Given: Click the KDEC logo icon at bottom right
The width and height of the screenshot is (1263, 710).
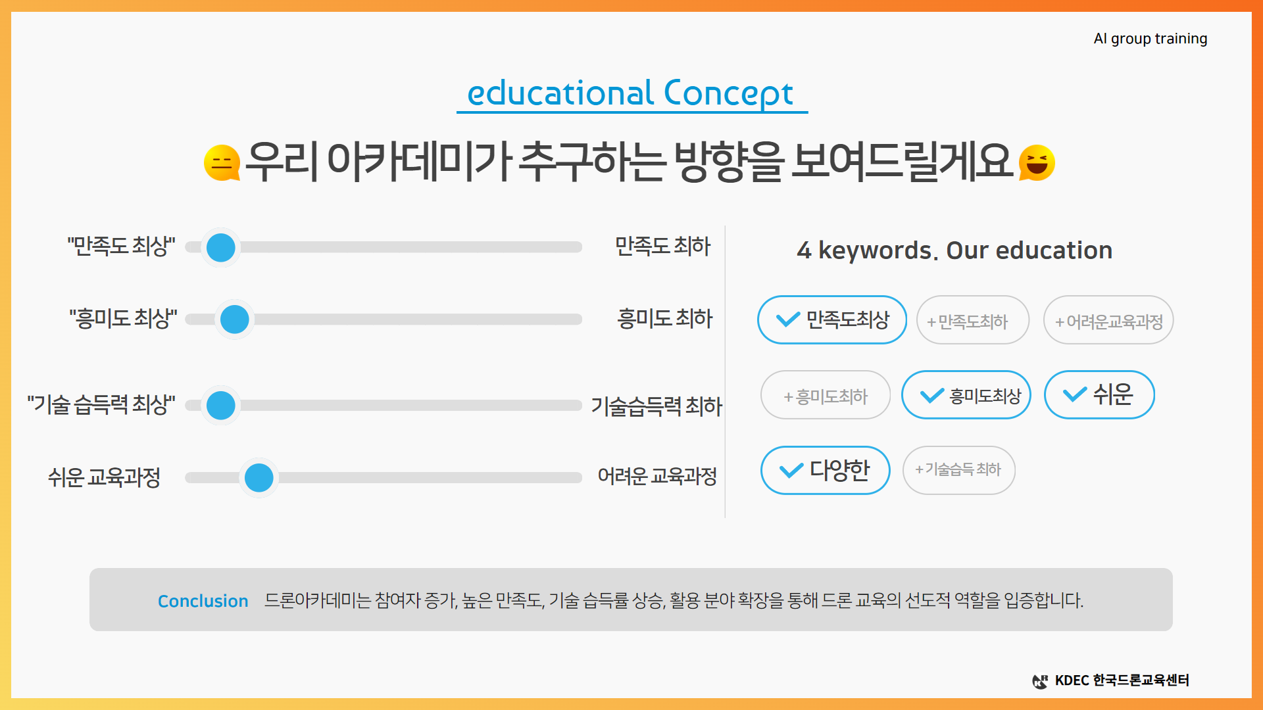Looking at the screenshot, I should click(x=1040, y=681).
